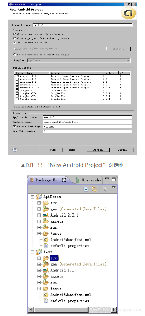This screenshot has width=145, height=316.
Task: Click the tests folder icon under ApiDemos
Action: pyautogui.click(x=46, y=234)
